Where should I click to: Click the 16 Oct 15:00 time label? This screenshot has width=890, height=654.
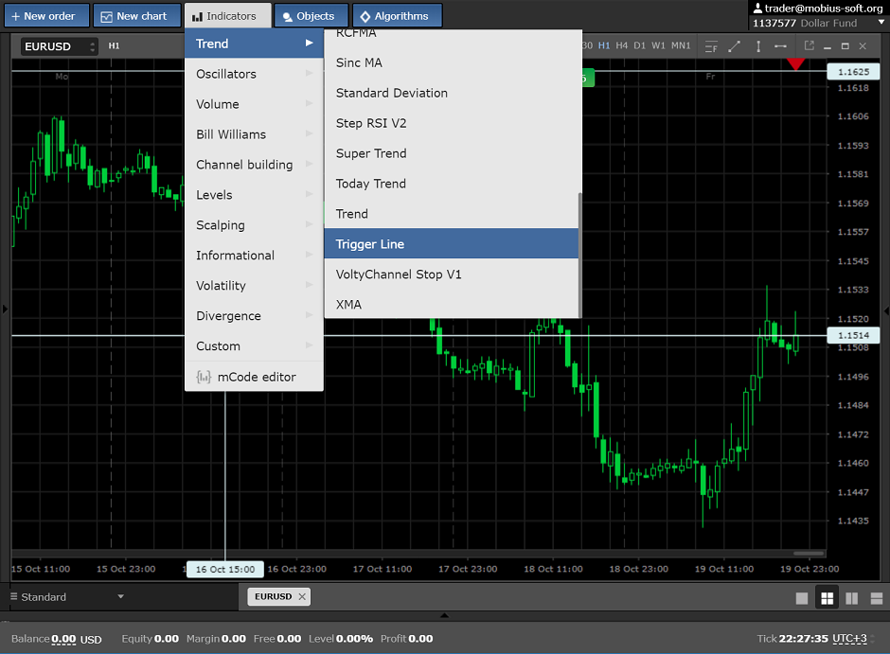tap(225, 570)
